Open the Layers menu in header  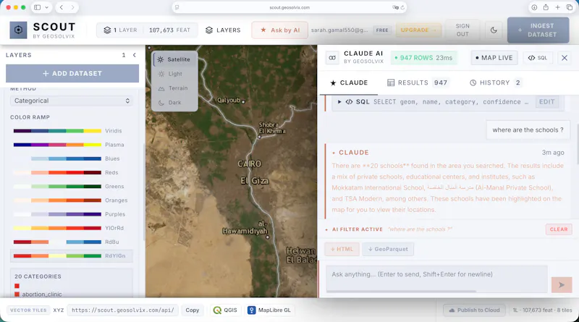(223, 30)
